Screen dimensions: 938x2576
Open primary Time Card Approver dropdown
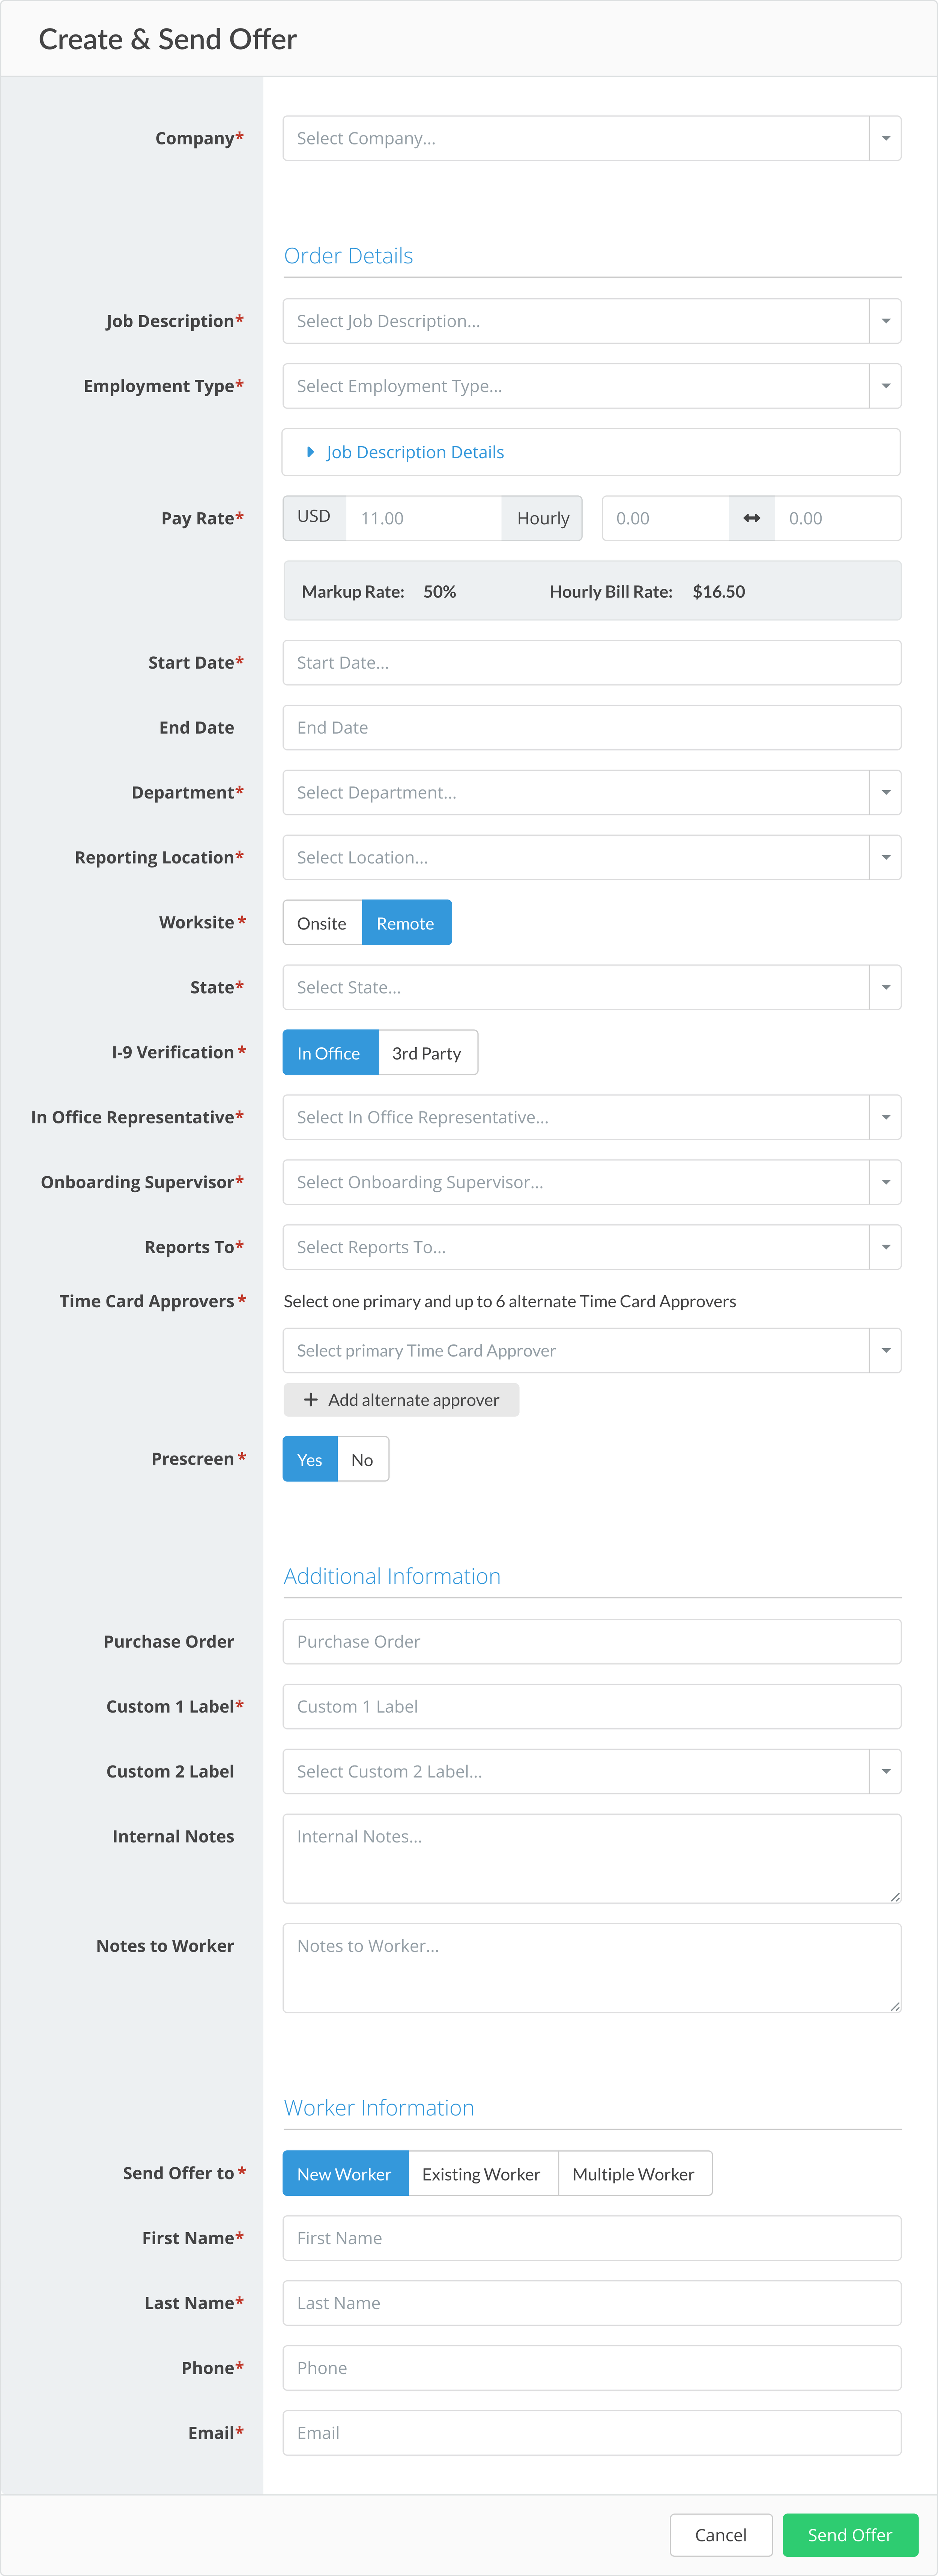(592, 1350)
